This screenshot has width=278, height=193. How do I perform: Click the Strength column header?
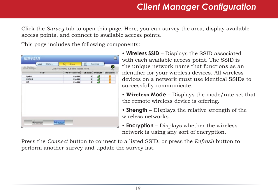pyautogui.click(x=98, y=73)
